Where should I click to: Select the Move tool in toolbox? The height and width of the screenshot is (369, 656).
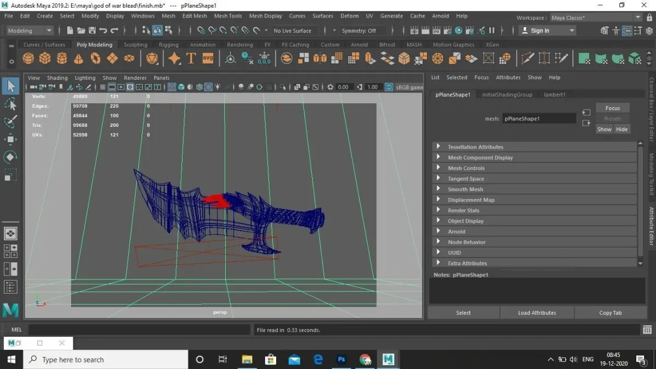(x=10, y=139)
